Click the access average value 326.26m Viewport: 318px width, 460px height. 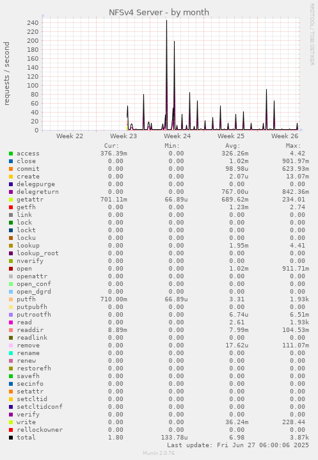[235, 154]
